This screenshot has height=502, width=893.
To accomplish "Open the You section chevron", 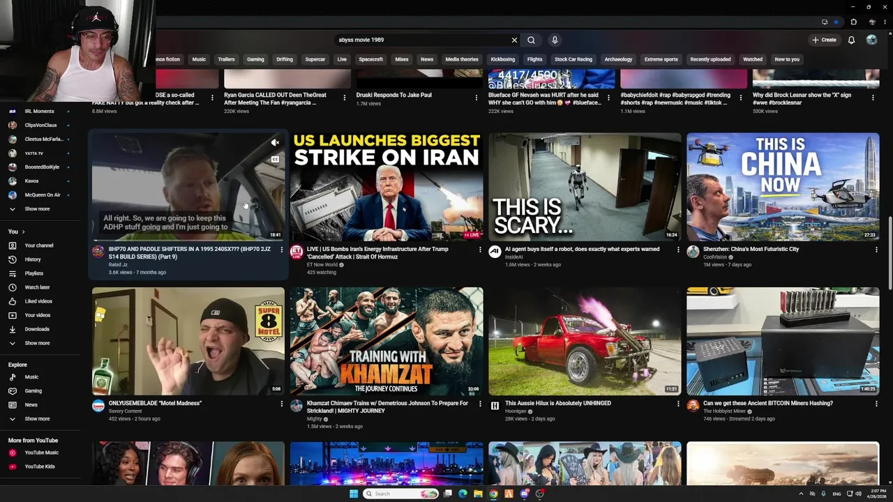I will pyautogui.click(x=23, y=231).
